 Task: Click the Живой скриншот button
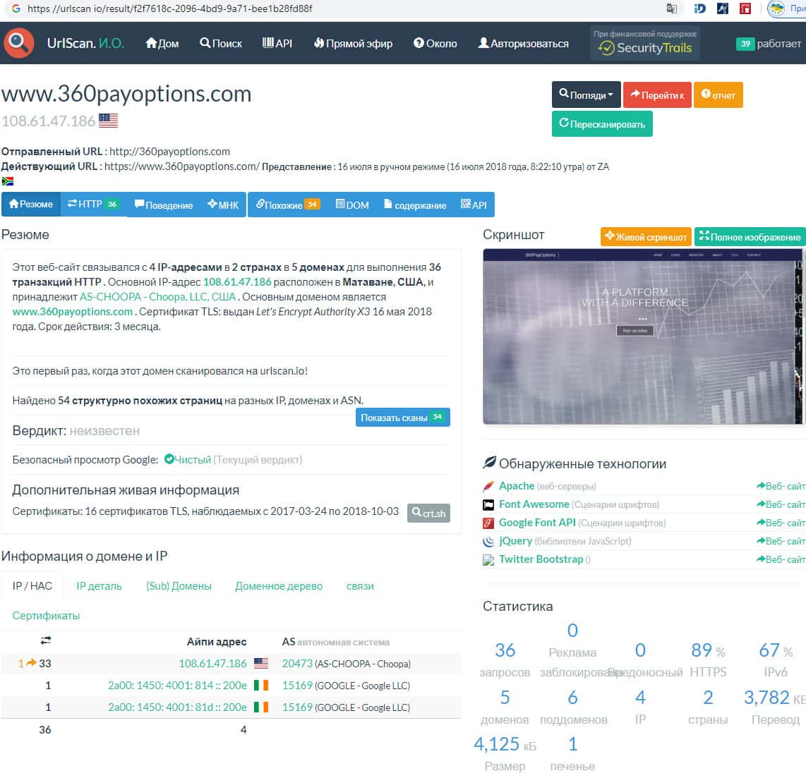(646, 236)
